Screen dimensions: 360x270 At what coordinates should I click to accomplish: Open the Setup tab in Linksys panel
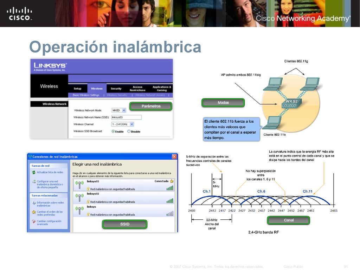[78, 89]
